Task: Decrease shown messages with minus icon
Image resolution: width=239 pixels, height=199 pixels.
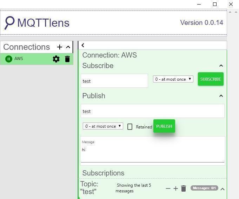Action: 168,188
